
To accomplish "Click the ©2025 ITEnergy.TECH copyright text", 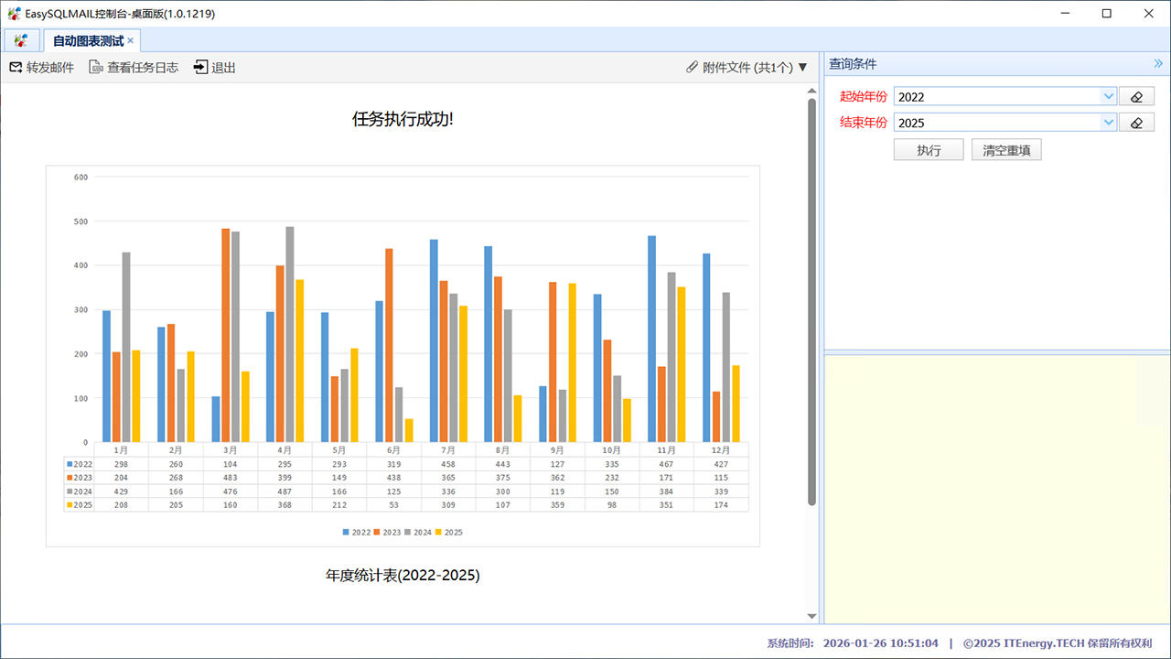I will click(x=1058, y=643).
